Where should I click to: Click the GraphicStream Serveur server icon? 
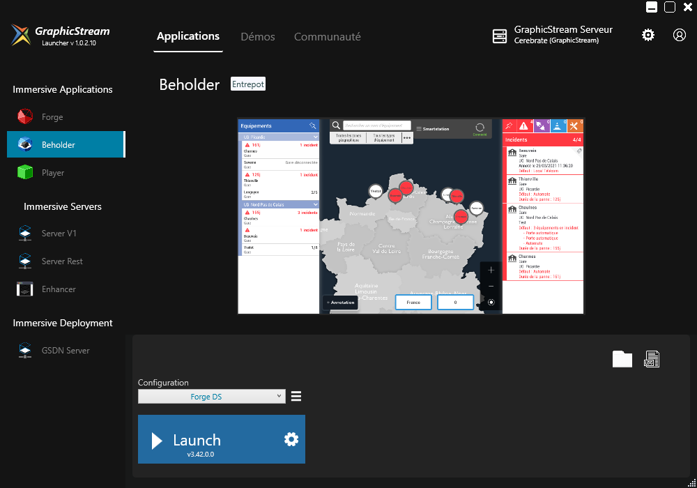pyautogui.click(x=500, y=36)
